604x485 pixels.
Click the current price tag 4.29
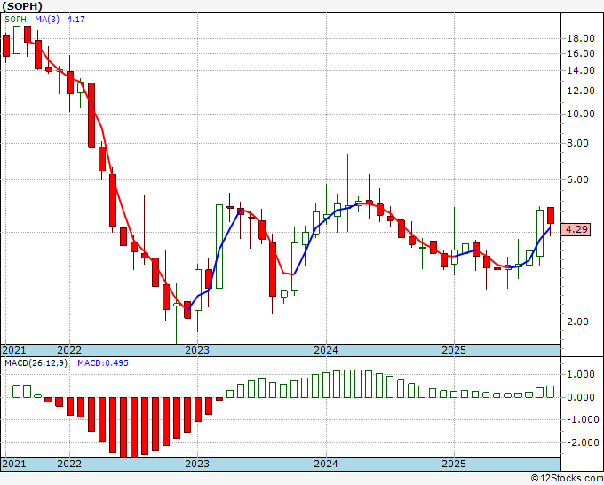576,229
